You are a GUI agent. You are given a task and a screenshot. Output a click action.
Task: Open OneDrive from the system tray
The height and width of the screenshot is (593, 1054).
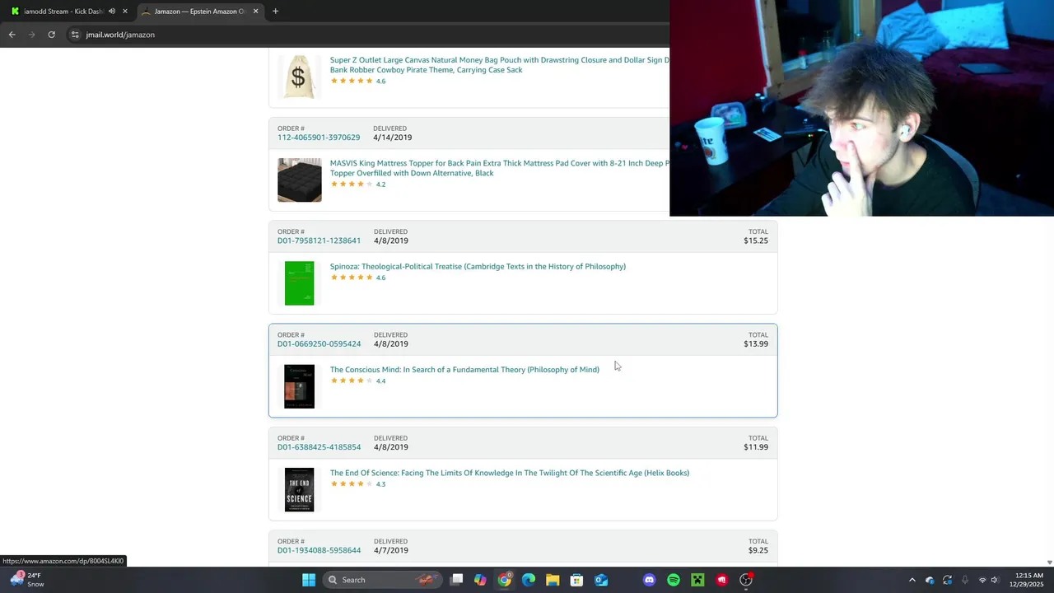[x=930, y=580]
